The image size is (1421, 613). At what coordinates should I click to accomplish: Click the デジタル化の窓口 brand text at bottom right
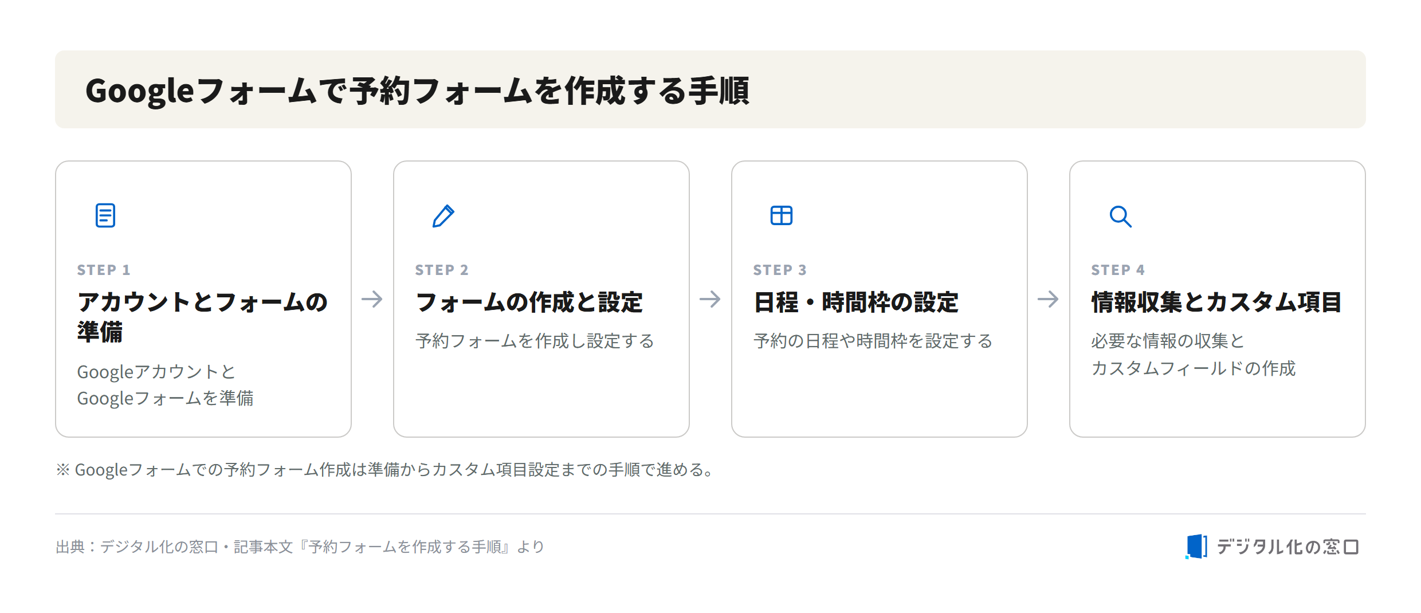pyautogui.click(x=1287, y=547)
